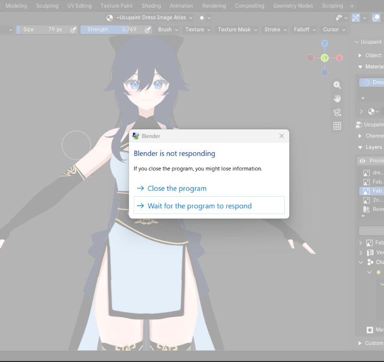Select the Texture Paint workspace tab

click(x=117, y=6)
